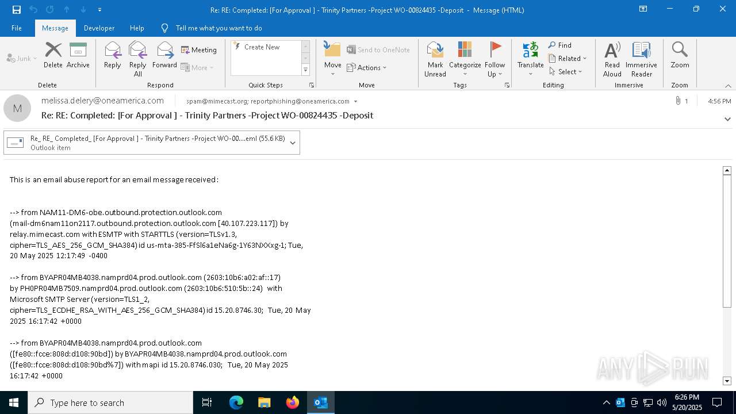
Task: Open volume control in tray
Action: pyautogui.click(x=662, y=402)
